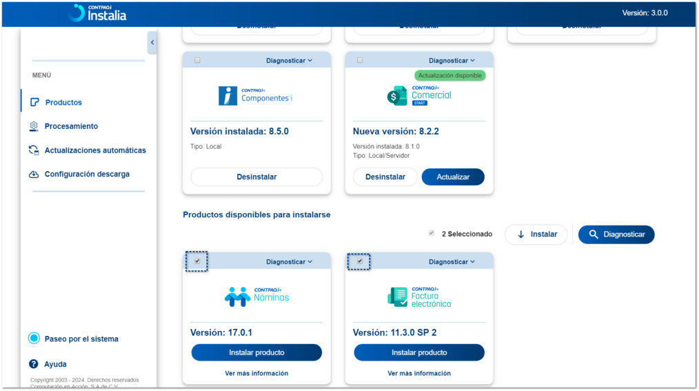
Task: Click the CONTPAQi Instalia logo
Action: pyautogui.click(x=98, y=13)
